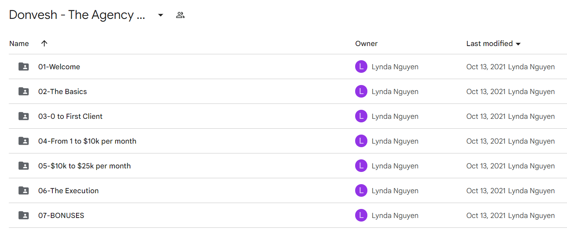Click the shared people icon beside title
Viewport: 567px width, 242px height.
[180, 15]
